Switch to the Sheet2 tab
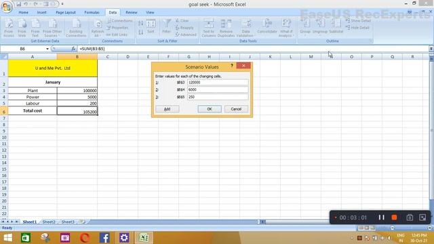The image size is (434, 244). (x=49, y=222)
